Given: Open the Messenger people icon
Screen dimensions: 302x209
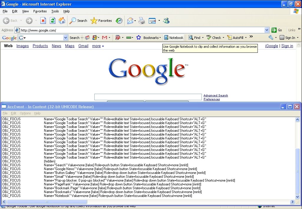Looking at the screenshot, I should (x=166, y=21).
